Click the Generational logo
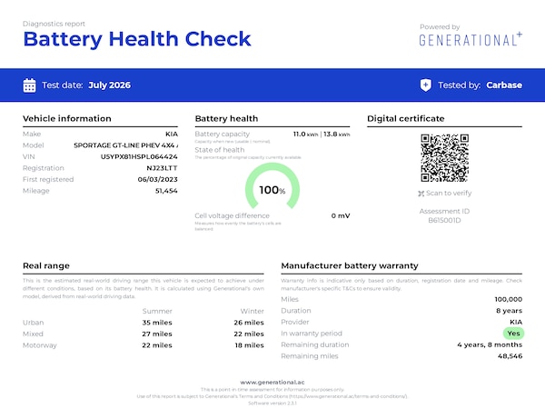 (x=471, y=39)
